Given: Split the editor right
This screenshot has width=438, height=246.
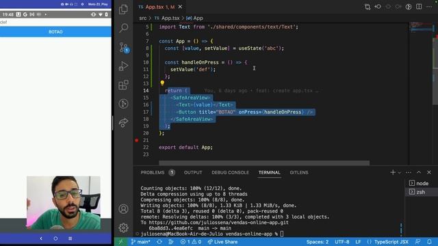Looking at the screenshot, I should pyautogui.click(x=419, y=7).
